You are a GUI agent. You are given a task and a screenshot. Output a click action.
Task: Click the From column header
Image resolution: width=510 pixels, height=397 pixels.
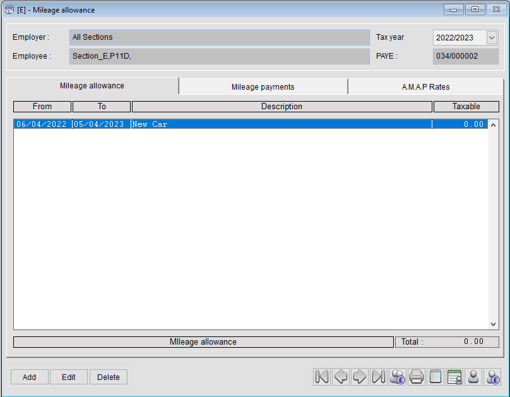pos(42,106)
